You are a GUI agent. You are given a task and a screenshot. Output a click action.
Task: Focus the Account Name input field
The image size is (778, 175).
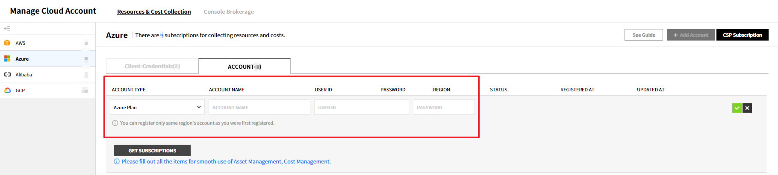point(259,107)
